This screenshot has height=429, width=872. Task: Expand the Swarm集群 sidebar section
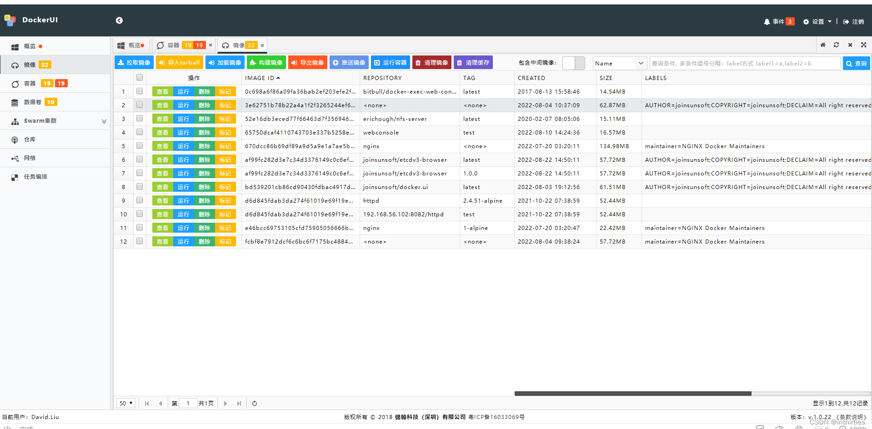point(55,121)
